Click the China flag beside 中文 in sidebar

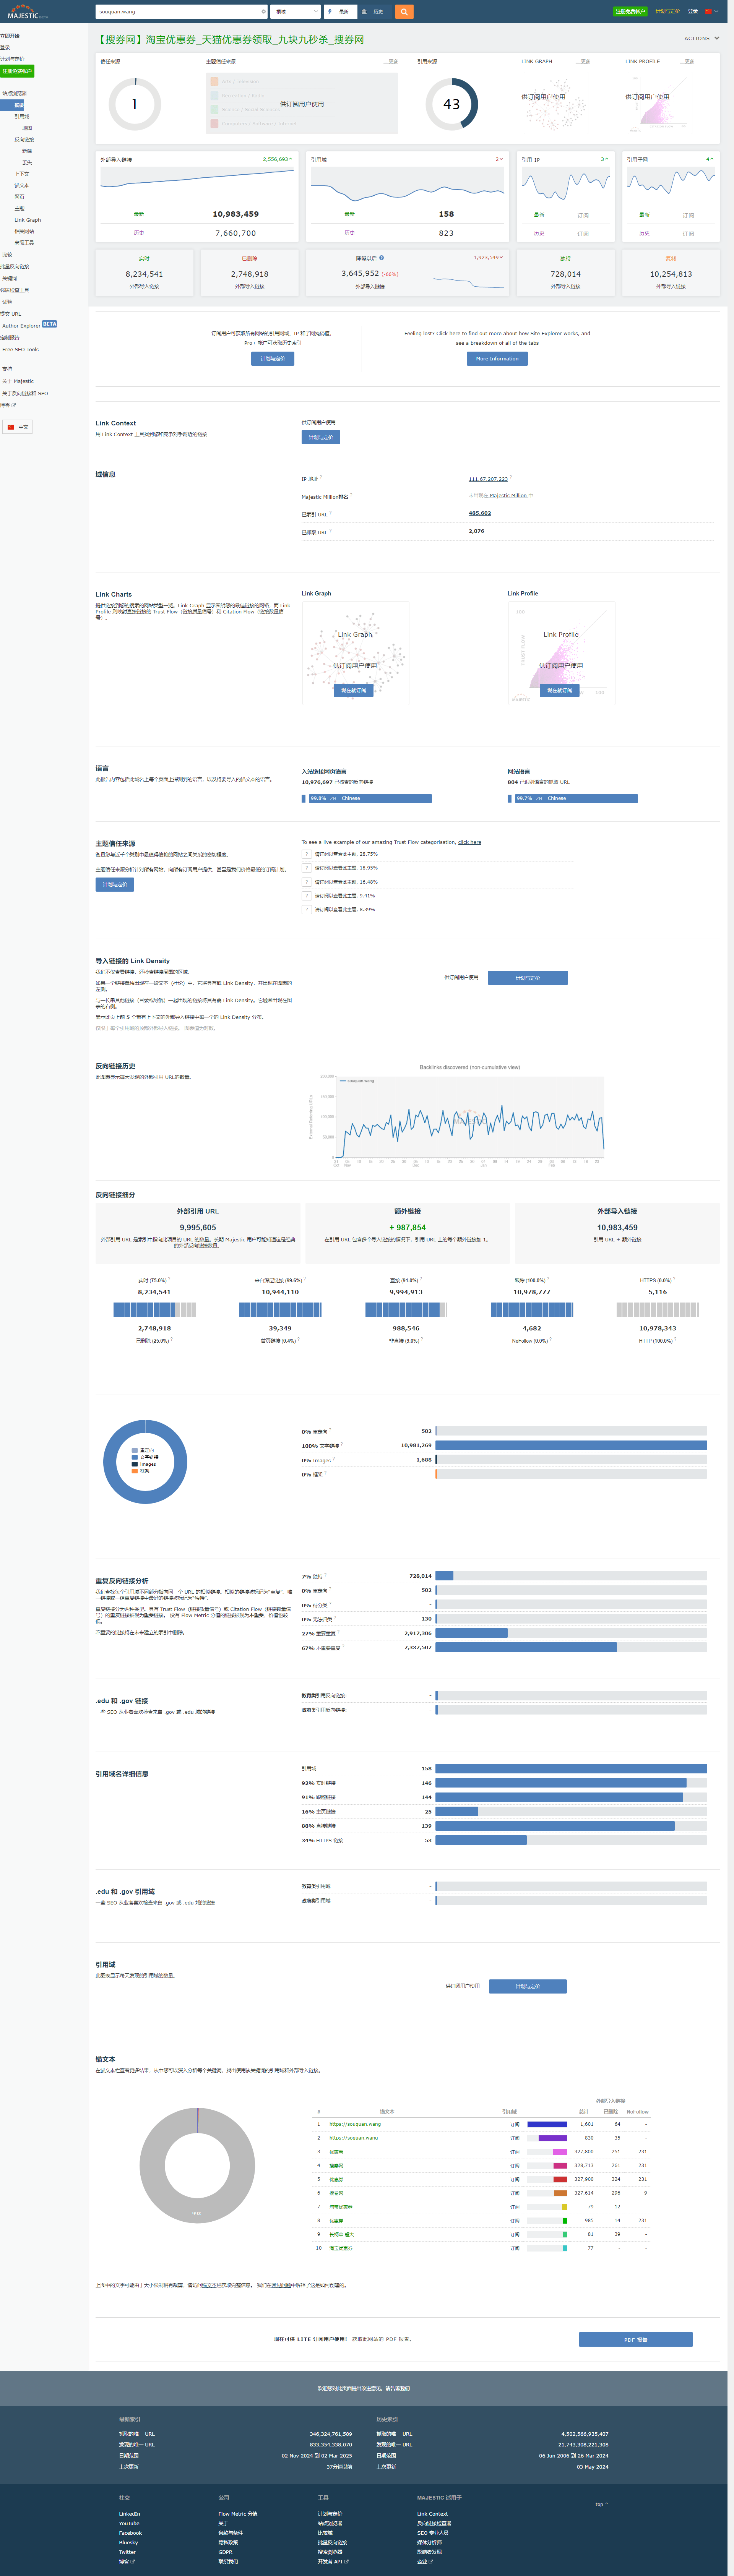pos(11,427)
